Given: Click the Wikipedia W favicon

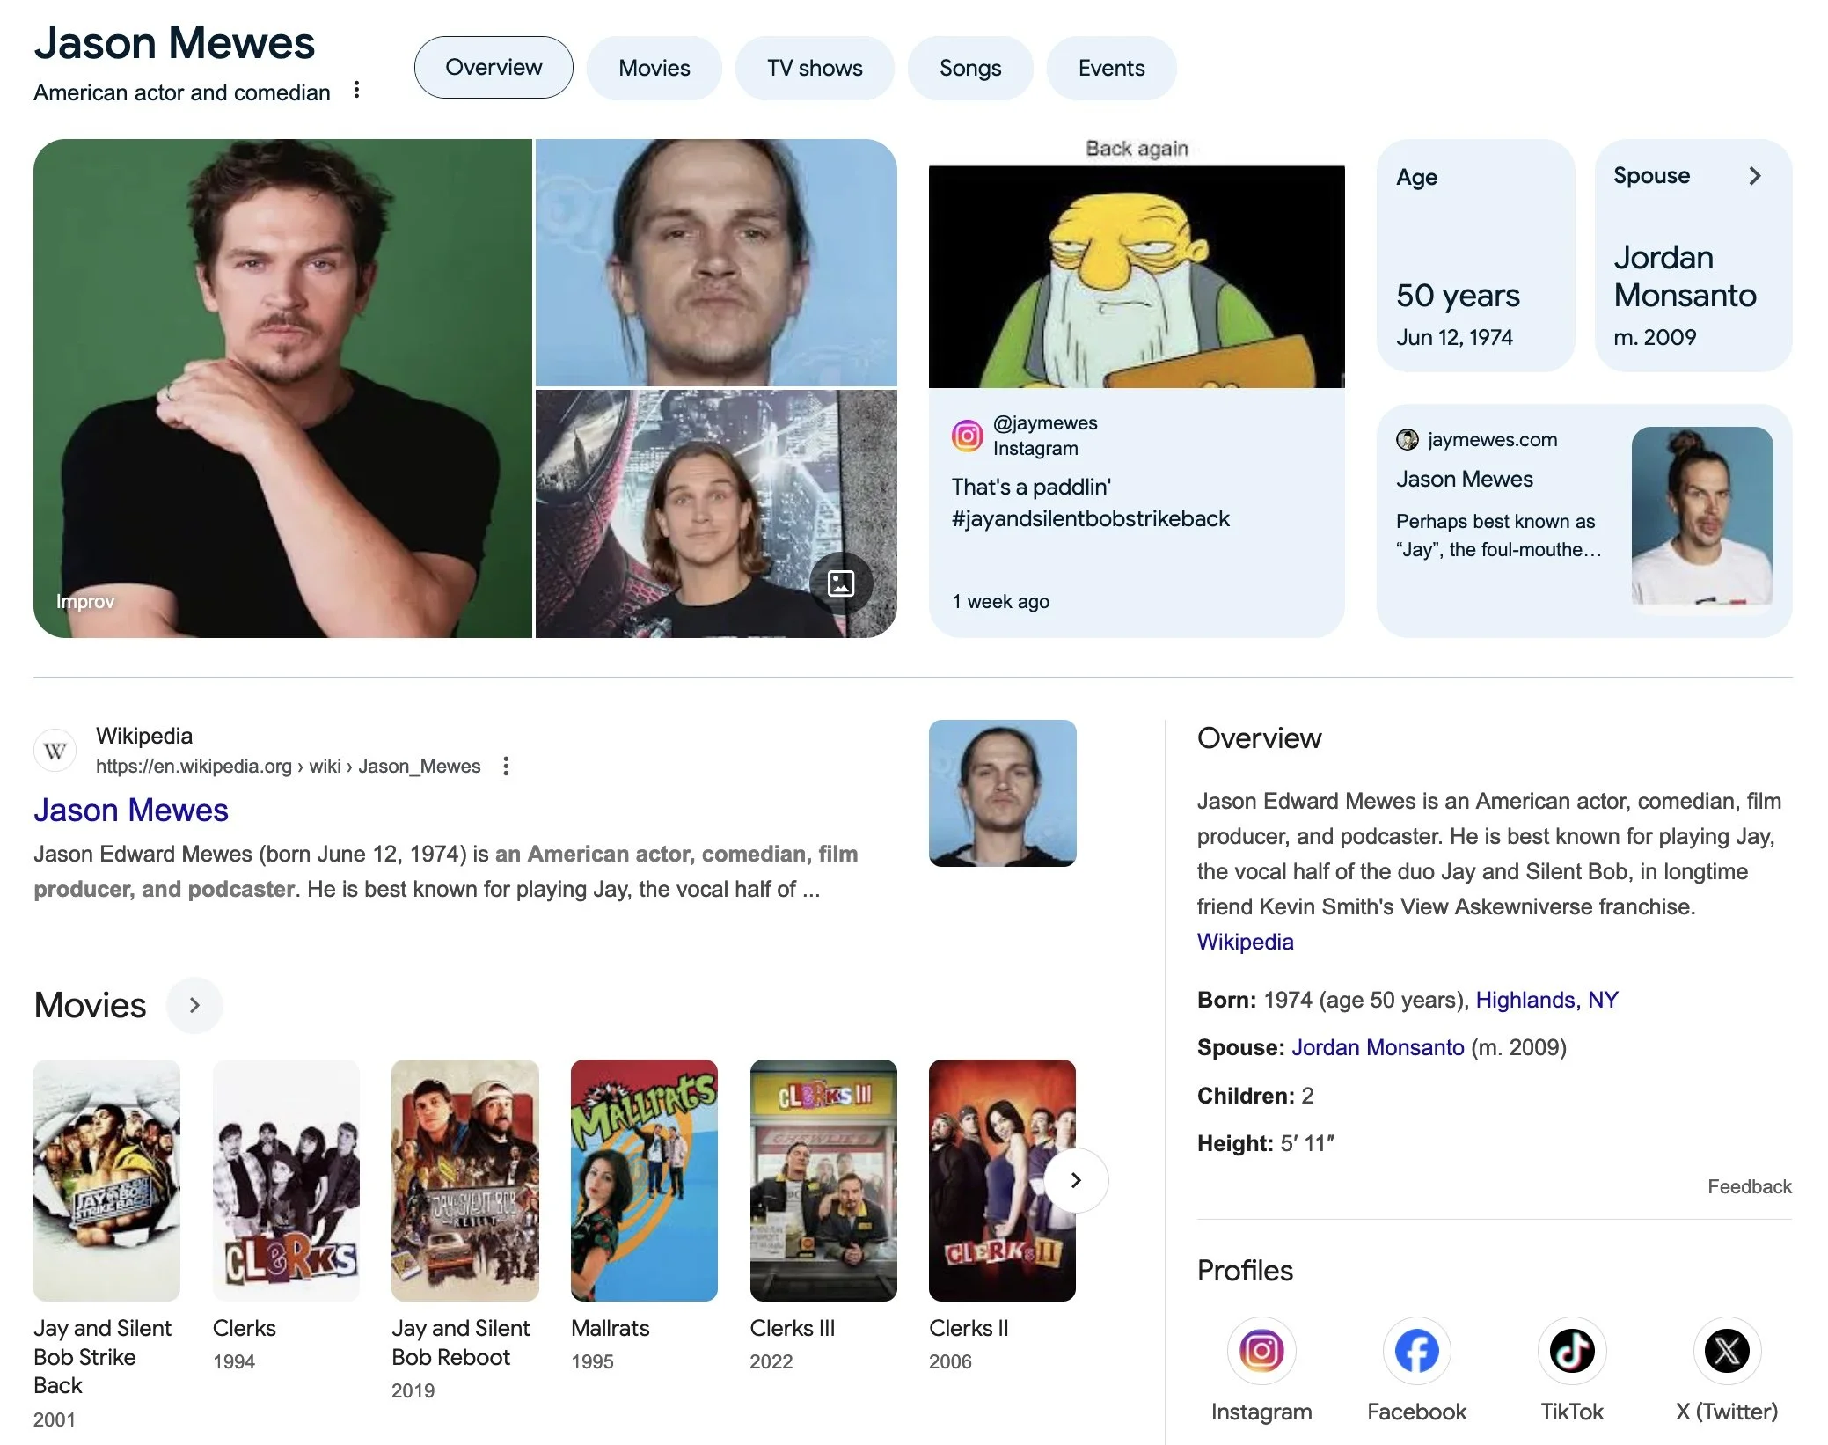Looking at the screenshot, I should click(55, 751).
